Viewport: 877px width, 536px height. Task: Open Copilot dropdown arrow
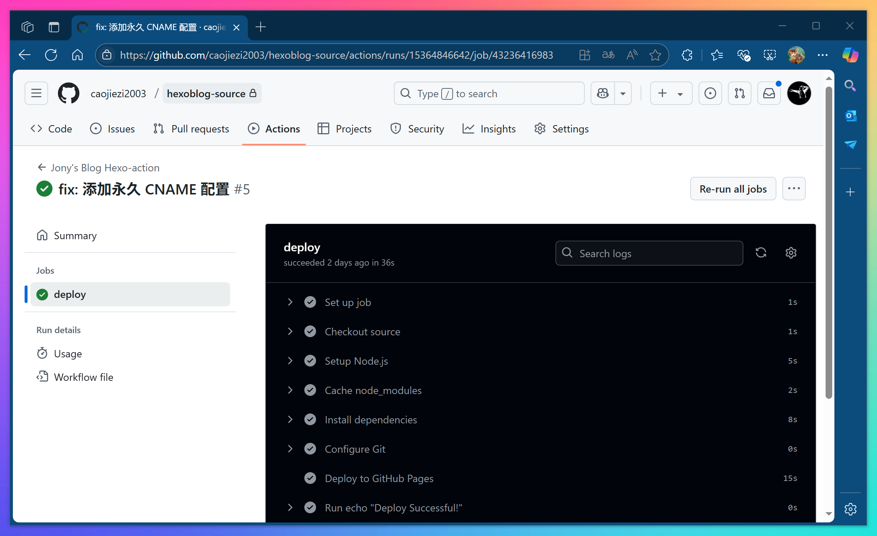click(x=623, y=94)
